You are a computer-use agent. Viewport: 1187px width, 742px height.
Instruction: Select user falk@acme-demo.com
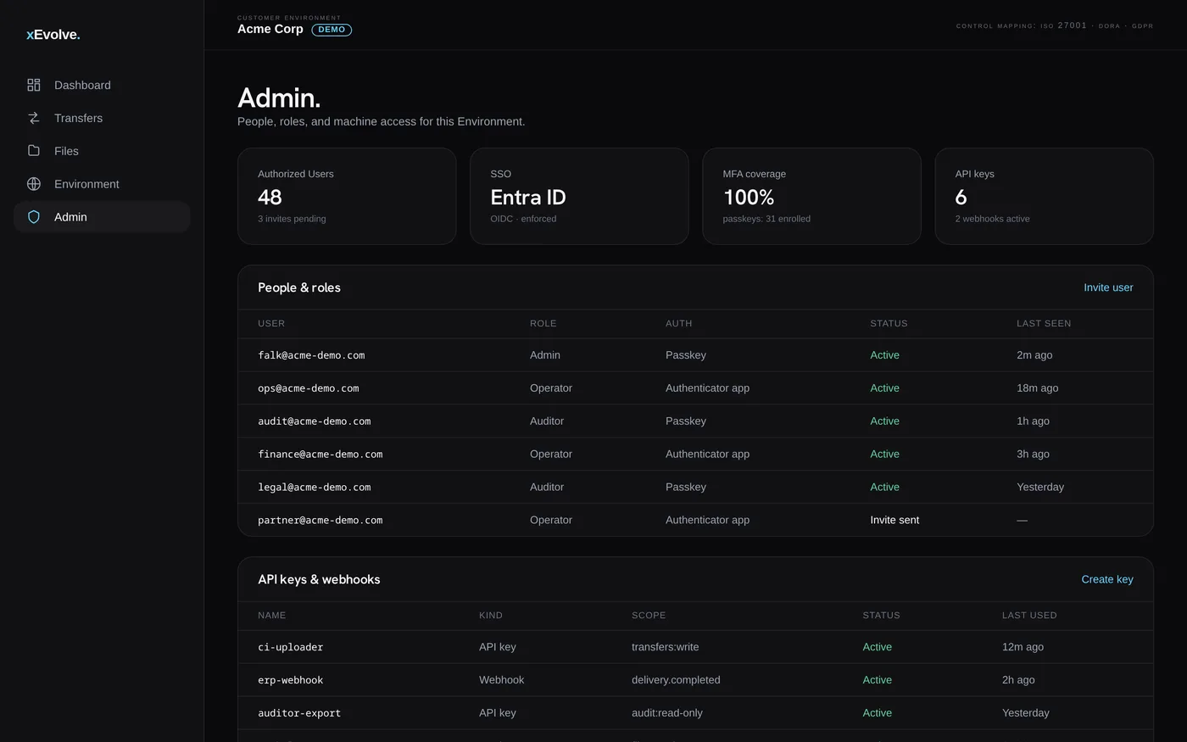point(311,355)
